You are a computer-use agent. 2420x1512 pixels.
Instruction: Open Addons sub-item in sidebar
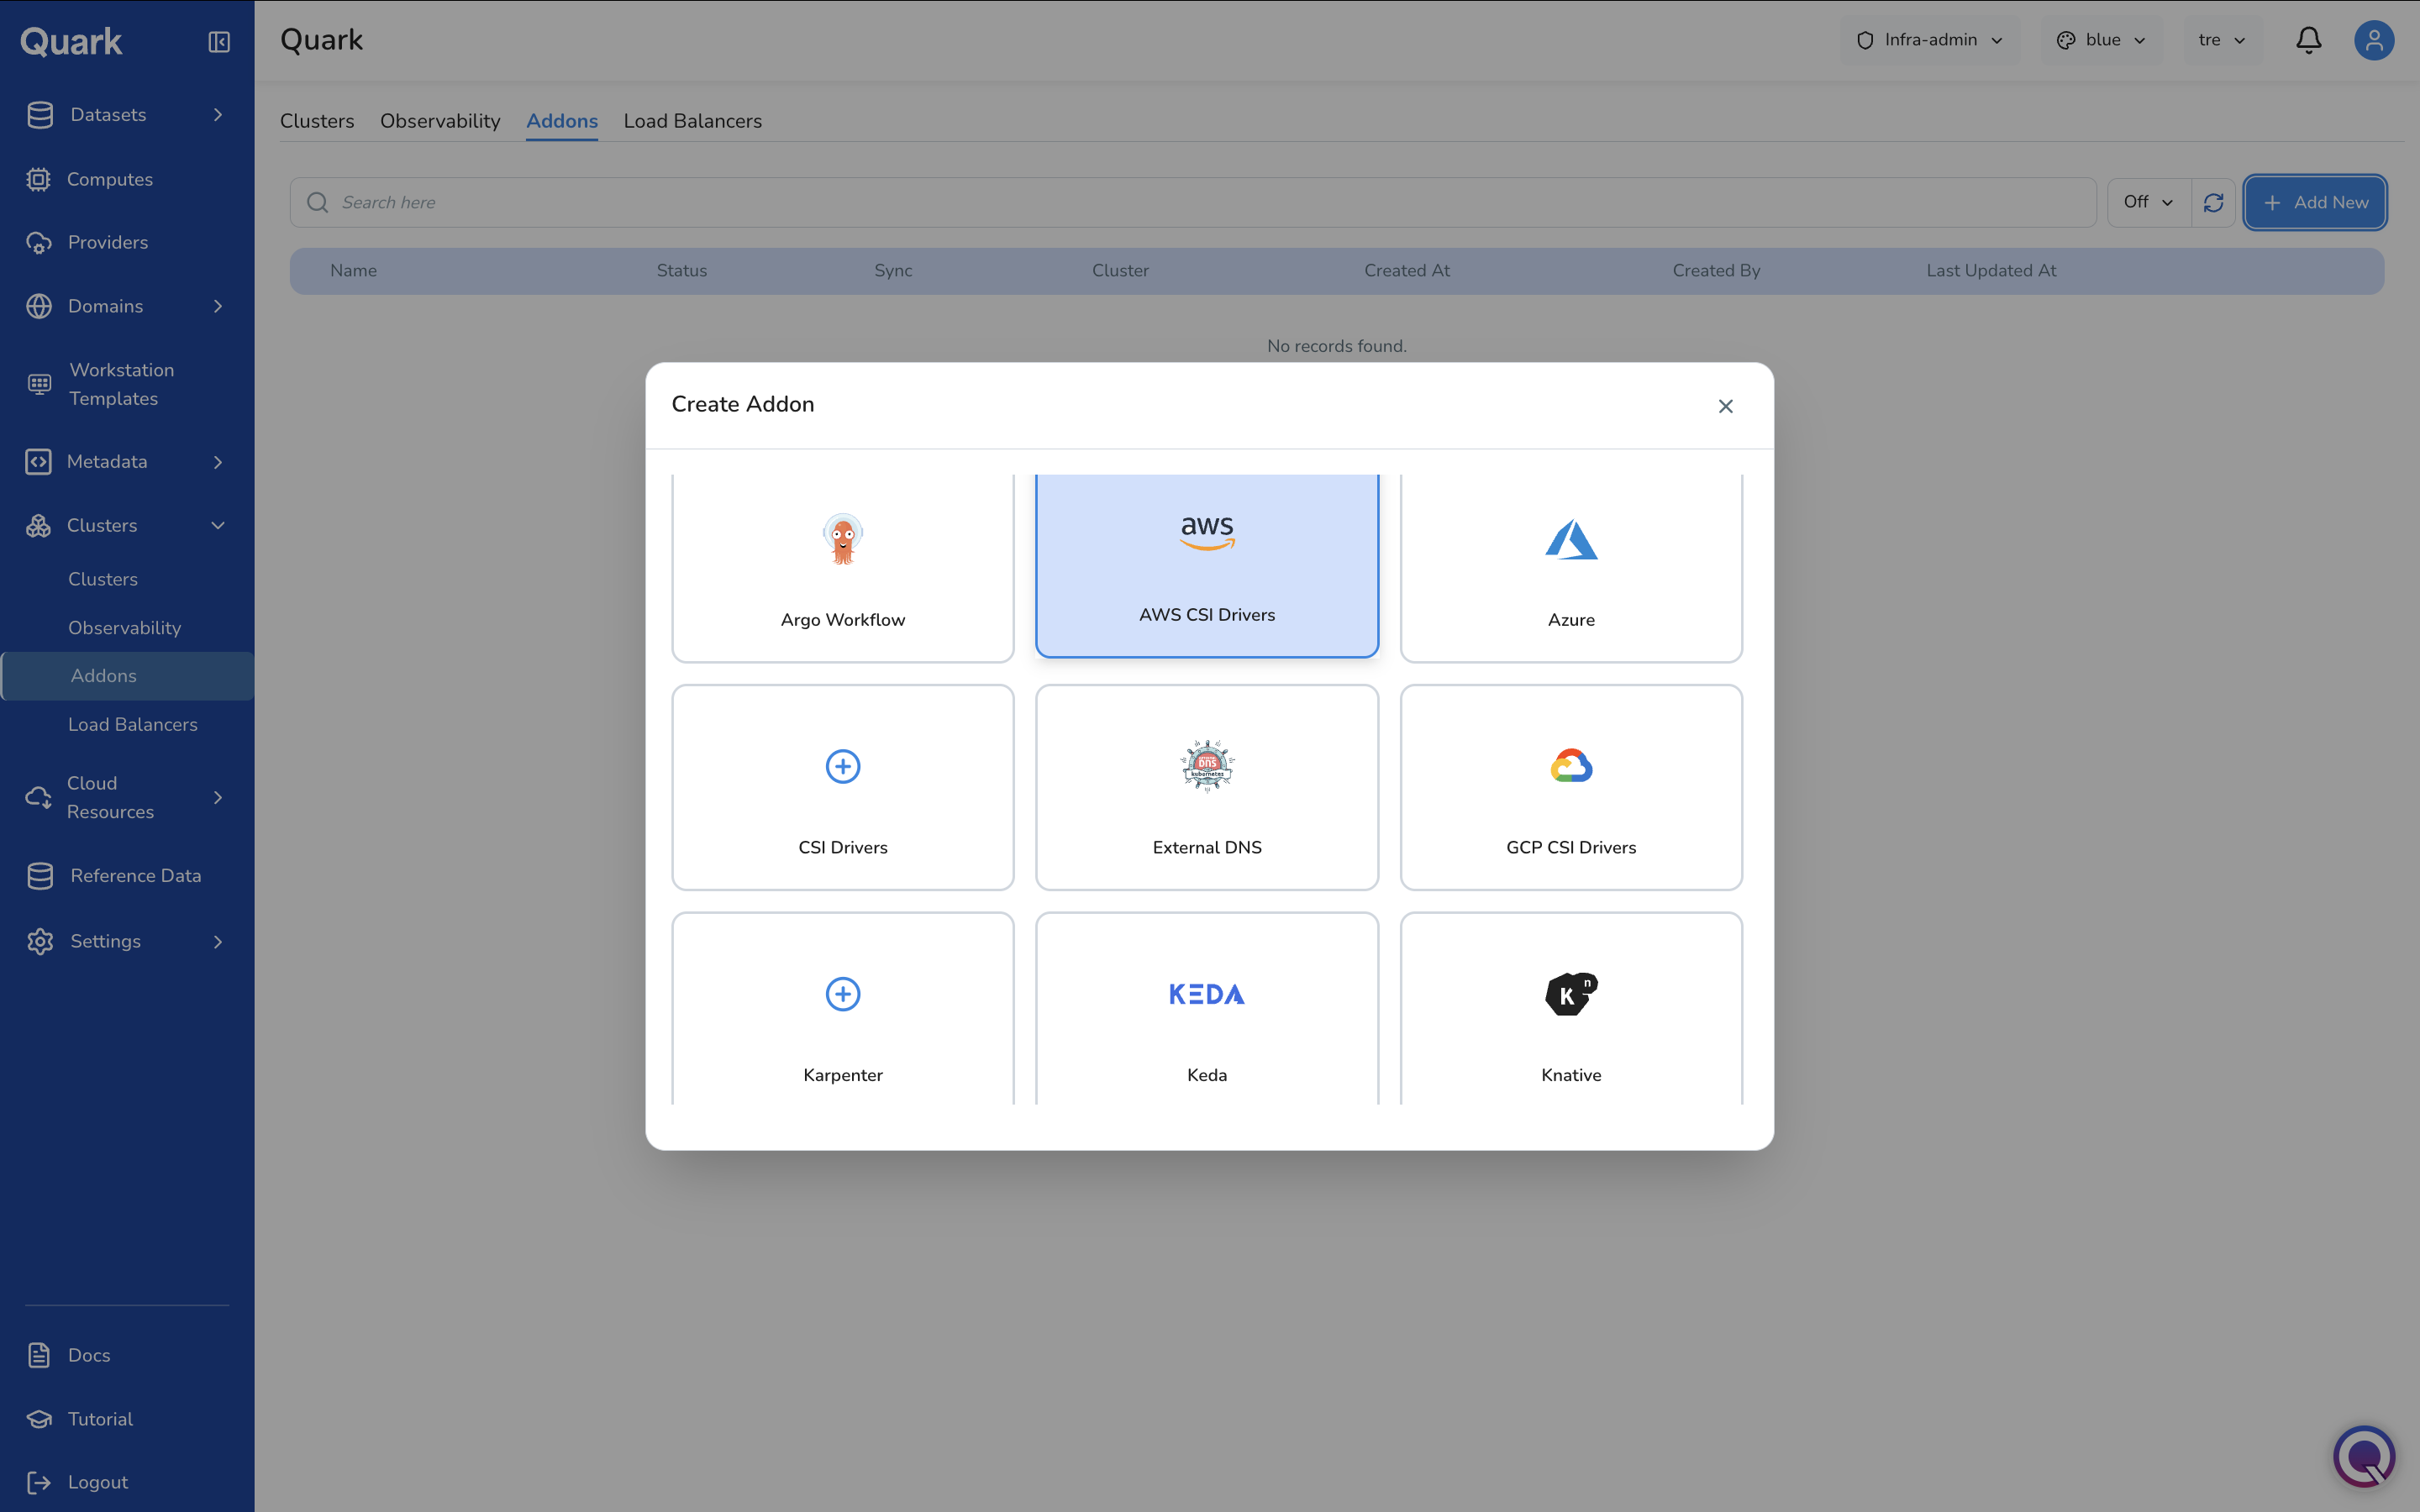[x=127, y=676]
